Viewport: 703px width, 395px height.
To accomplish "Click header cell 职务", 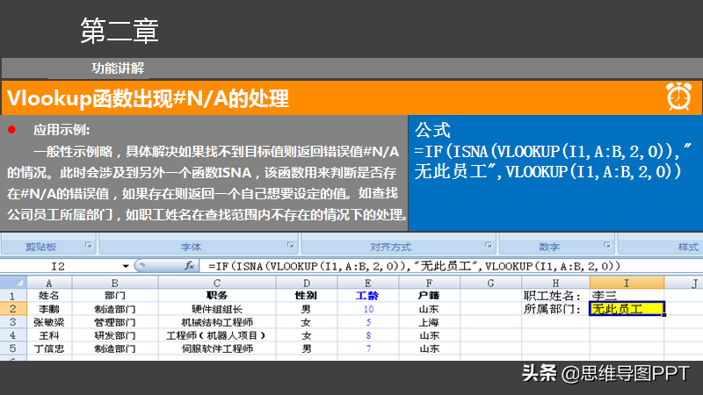I will (x=217, y=296).
